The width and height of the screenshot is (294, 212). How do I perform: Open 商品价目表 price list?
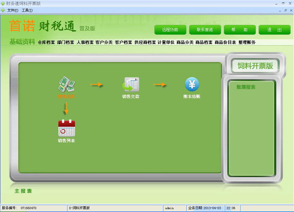pos(225,42)
